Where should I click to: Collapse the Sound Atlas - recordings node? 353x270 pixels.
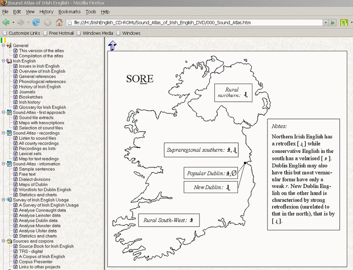4,133
